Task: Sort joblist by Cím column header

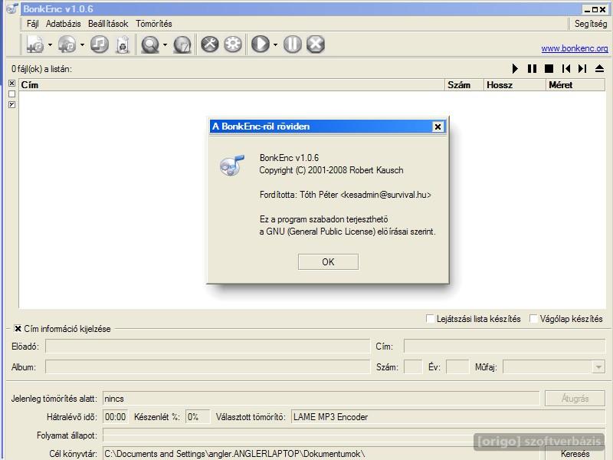Action: [232, 85]
